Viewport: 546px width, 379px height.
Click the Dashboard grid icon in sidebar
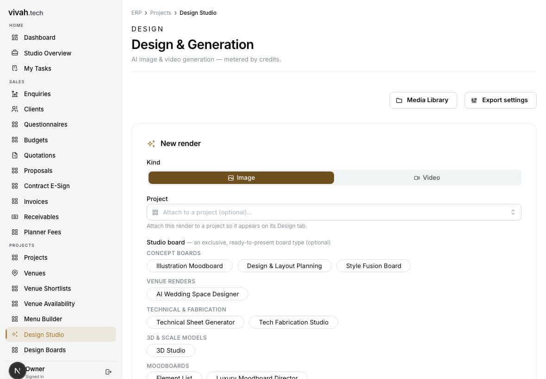pos(15,37)
